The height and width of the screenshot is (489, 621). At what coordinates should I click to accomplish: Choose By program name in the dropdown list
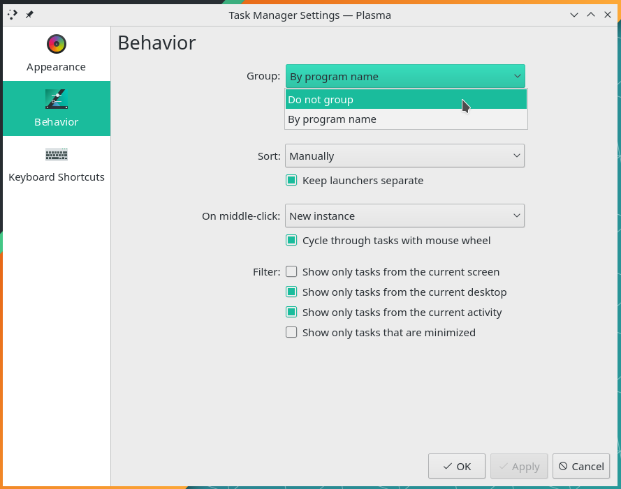pyautogui.click(x=406, y=119)
